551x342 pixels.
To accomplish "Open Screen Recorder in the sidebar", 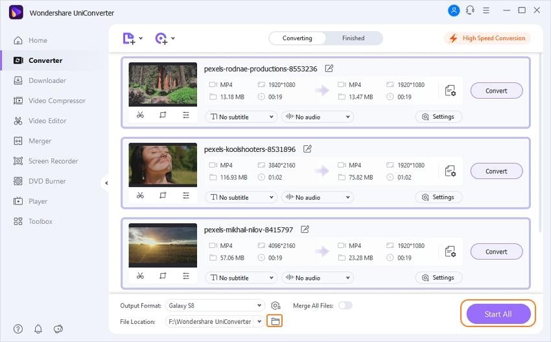I will click(x=45, y=161).
